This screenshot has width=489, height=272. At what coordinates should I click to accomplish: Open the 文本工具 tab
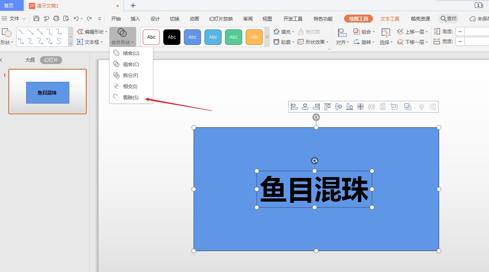tap(389, 18)
